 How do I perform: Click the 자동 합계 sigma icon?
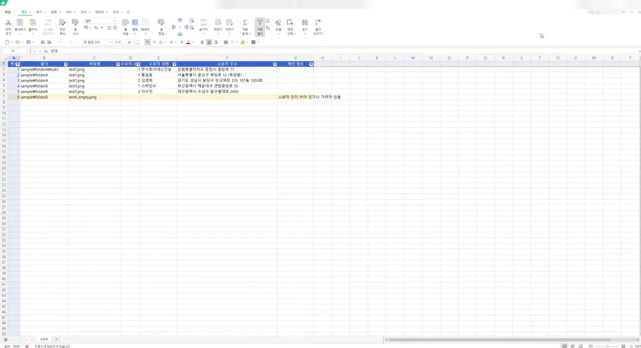click(x=245, y=22)
